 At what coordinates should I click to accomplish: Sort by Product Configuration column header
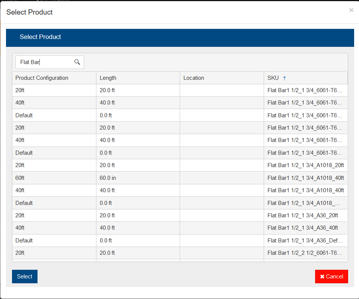42,78
